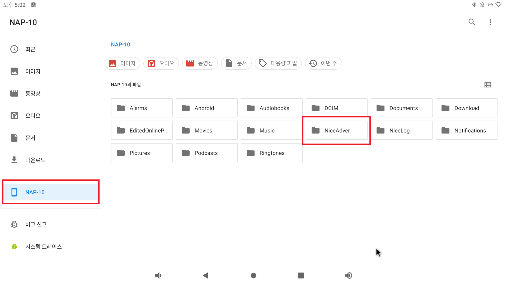
Task: Open the Download folder
Action: (x=466, y=108)
